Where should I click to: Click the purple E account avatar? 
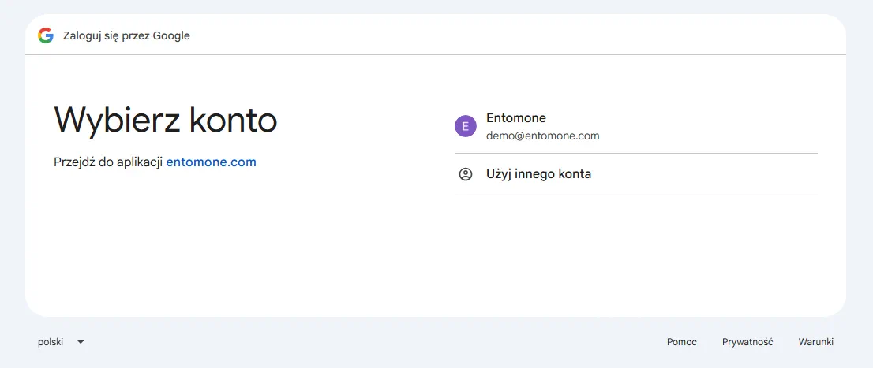click(466, 126)
